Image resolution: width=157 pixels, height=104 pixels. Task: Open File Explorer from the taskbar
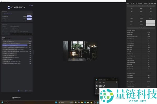pos(82,102)
